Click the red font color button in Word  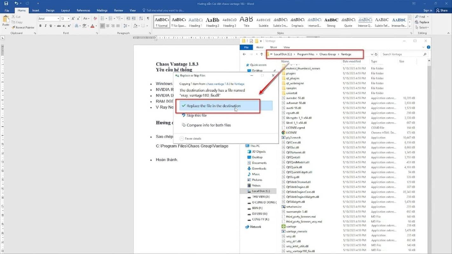click(x=92, y=26)
